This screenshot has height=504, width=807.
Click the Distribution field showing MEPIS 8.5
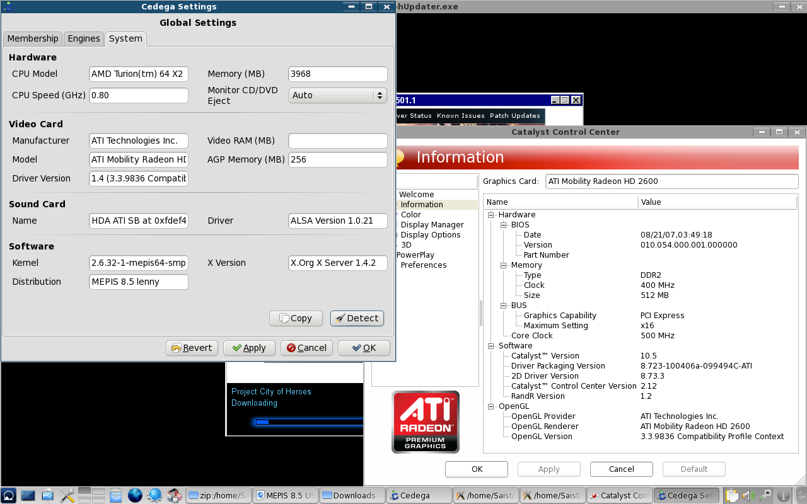[139, 282]
